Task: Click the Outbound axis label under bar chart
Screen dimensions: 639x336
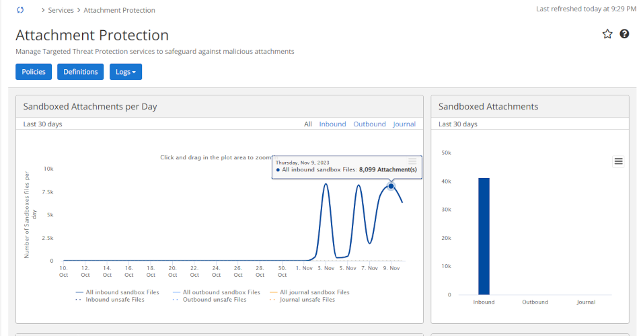Action: (535, 302)
